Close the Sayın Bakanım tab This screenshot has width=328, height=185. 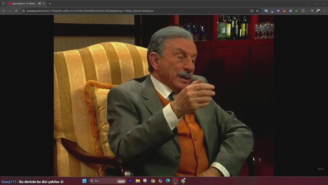(x=44, y=4)
